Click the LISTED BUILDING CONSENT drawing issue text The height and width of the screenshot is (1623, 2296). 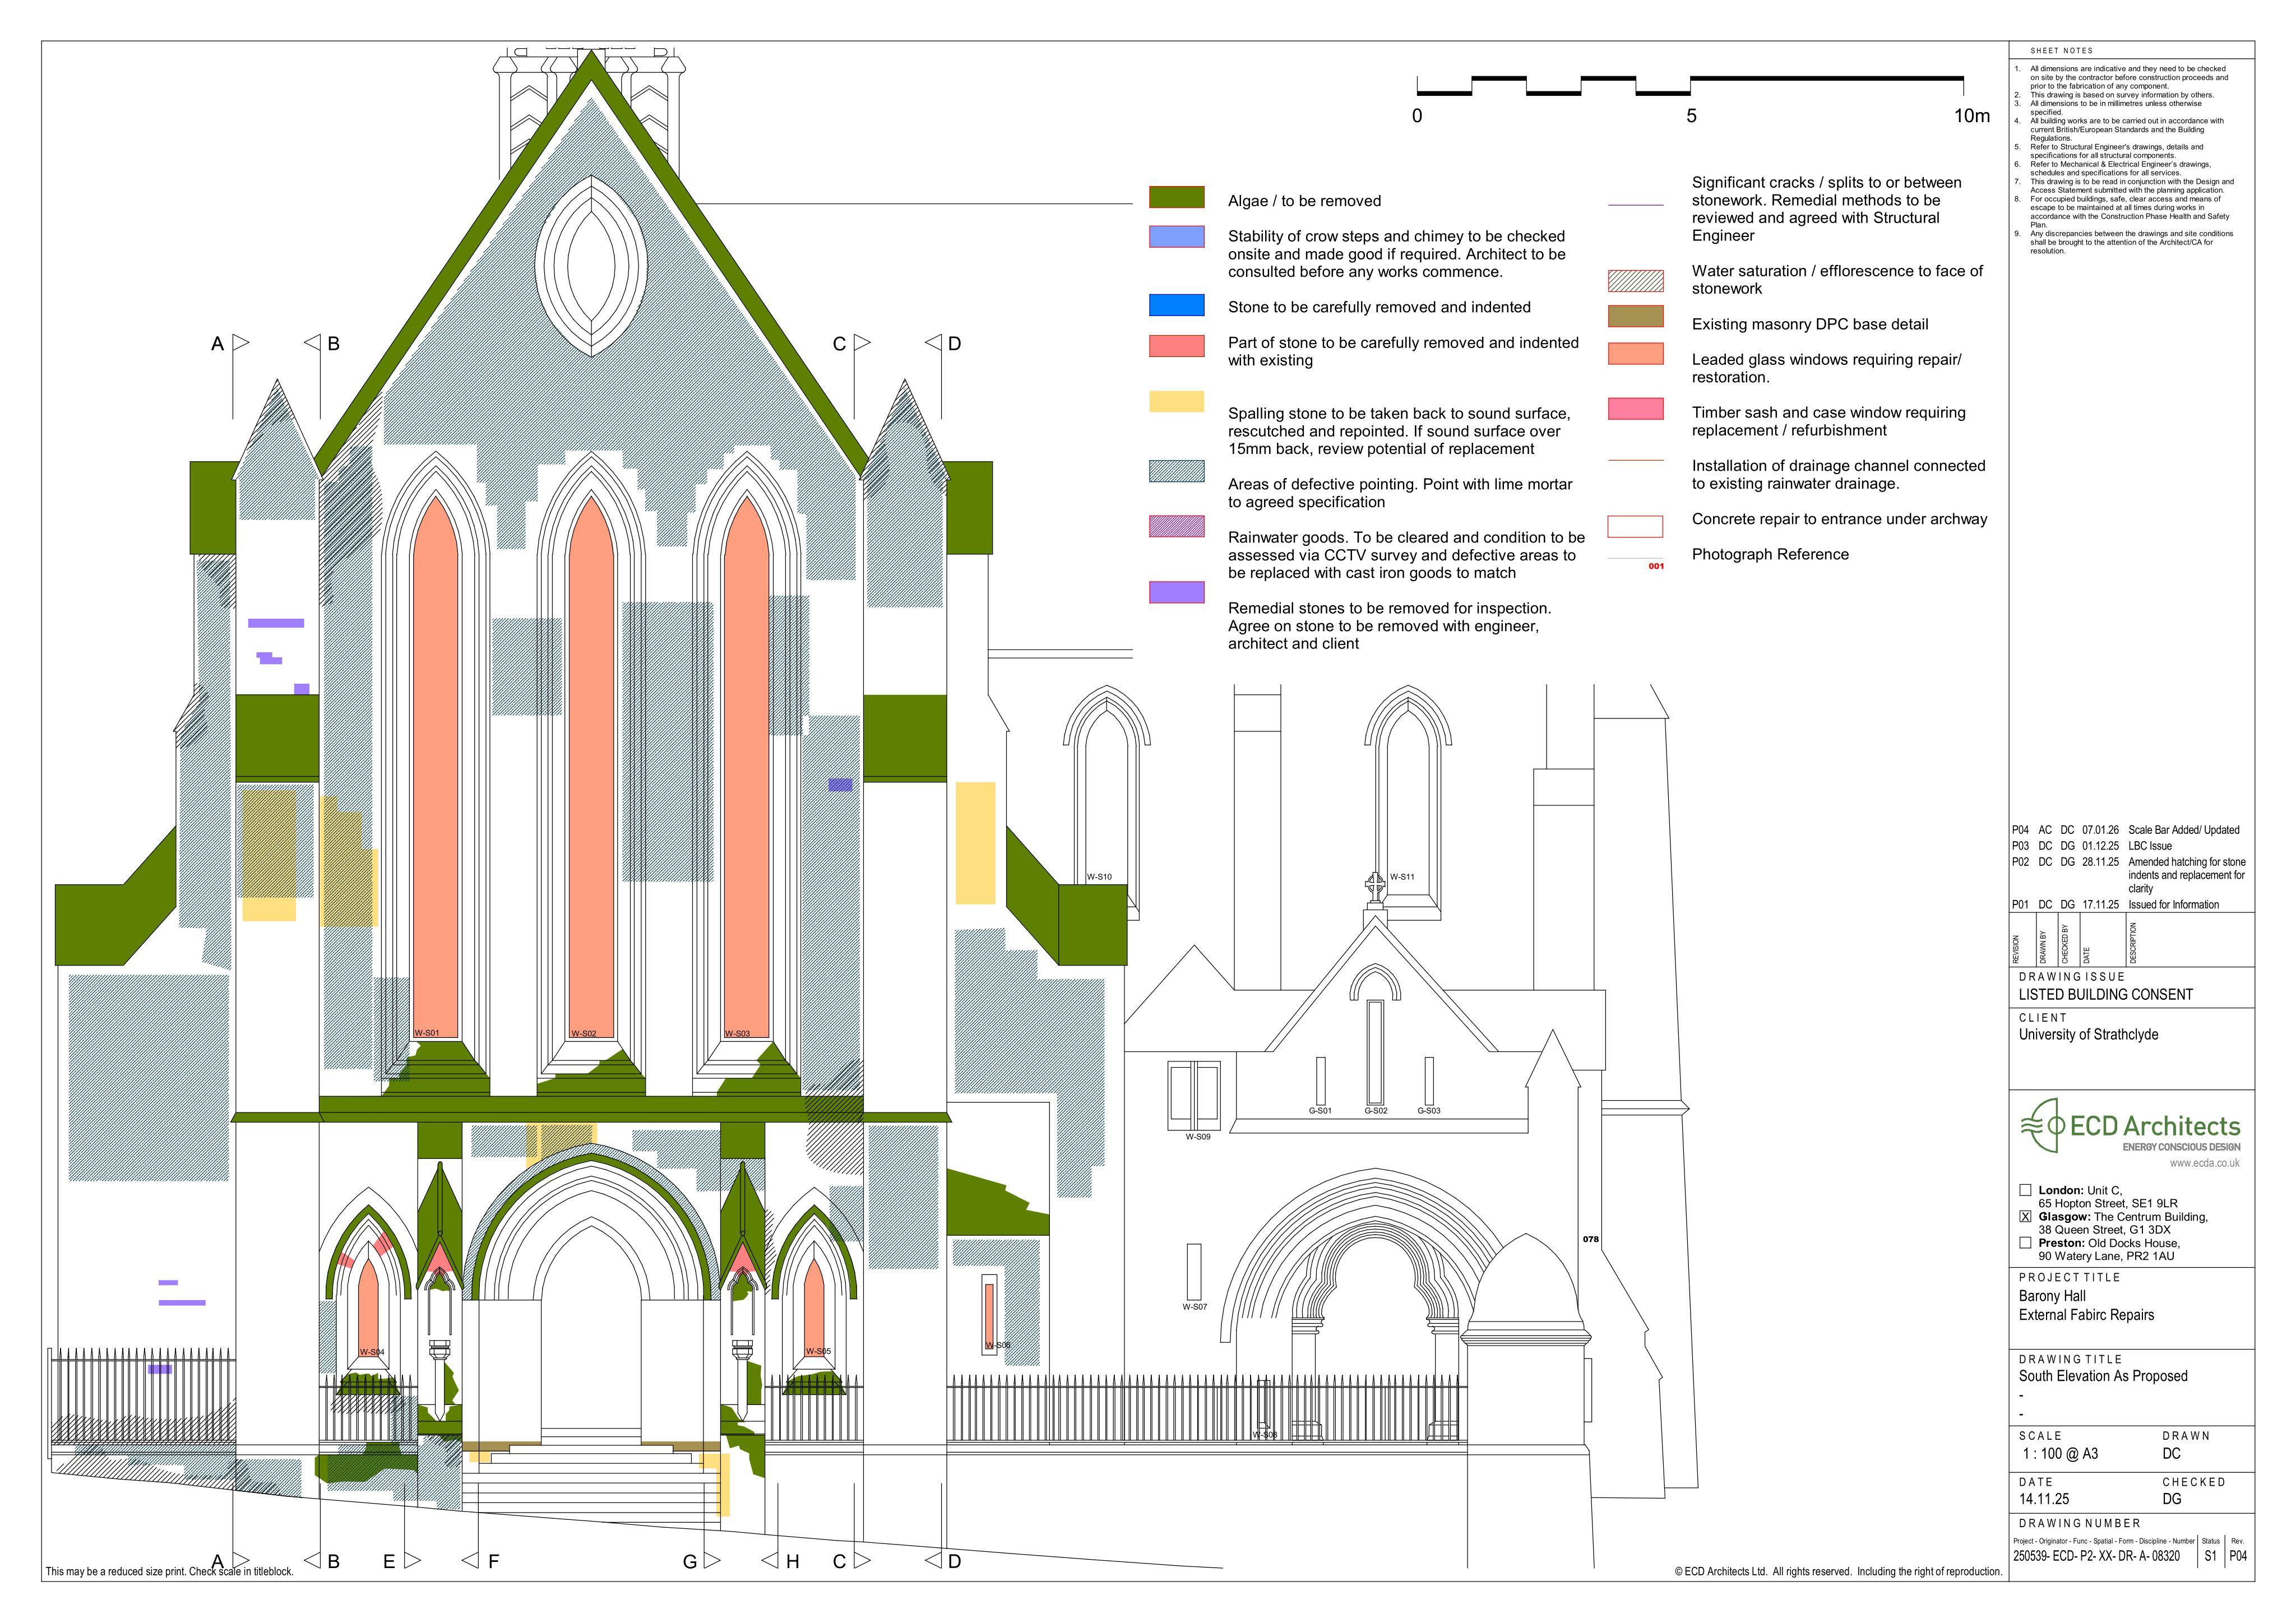(2106, 995)
